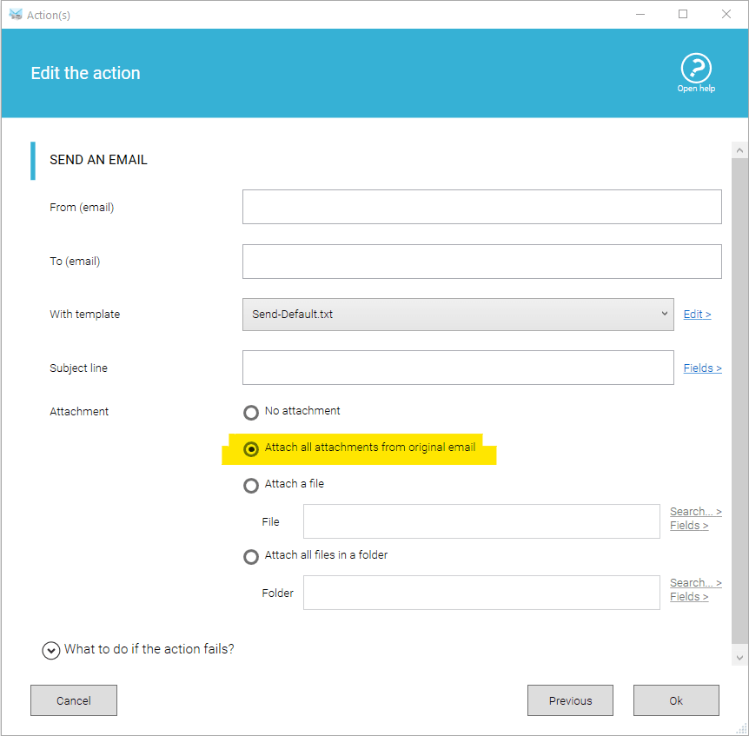Open the With template dropdown
Screen dimensions: 749x736
pyautogui.click(x=458, y=315)
